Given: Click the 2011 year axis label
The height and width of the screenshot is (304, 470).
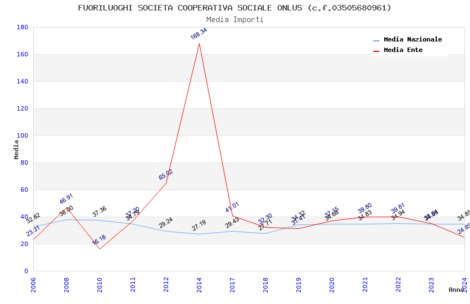Looking at the screenshot, I should pos(133,285).
